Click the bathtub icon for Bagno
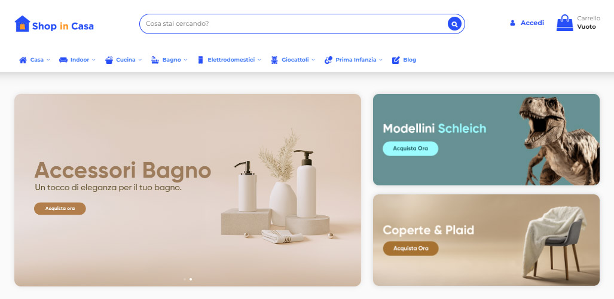The width and height of the screenshot is (614, 299). tap(155, 60)
